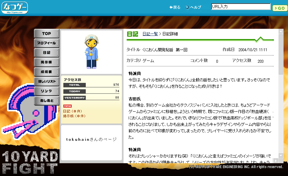
Task: Click horizontal scroll right arrow
Action: 276,161
